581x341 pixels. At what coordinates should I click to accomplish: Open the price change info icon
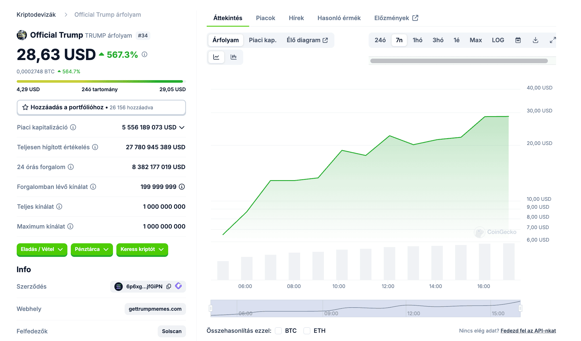pyautogui.click(x=144, y=54)
